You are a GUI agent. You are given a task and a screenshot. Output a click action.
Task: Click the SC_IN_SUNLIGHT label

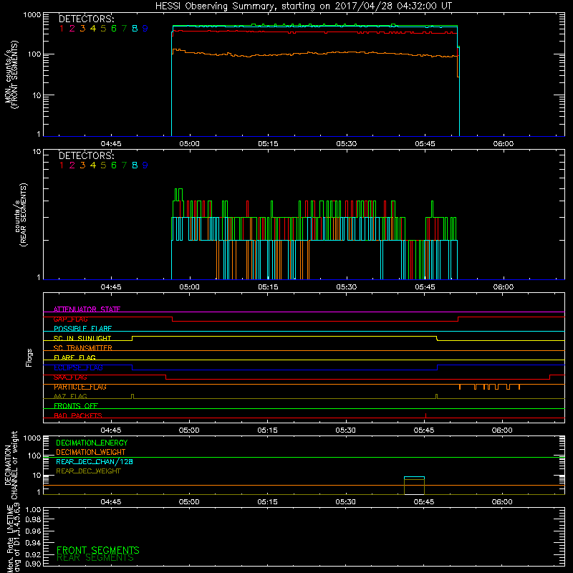82,338
